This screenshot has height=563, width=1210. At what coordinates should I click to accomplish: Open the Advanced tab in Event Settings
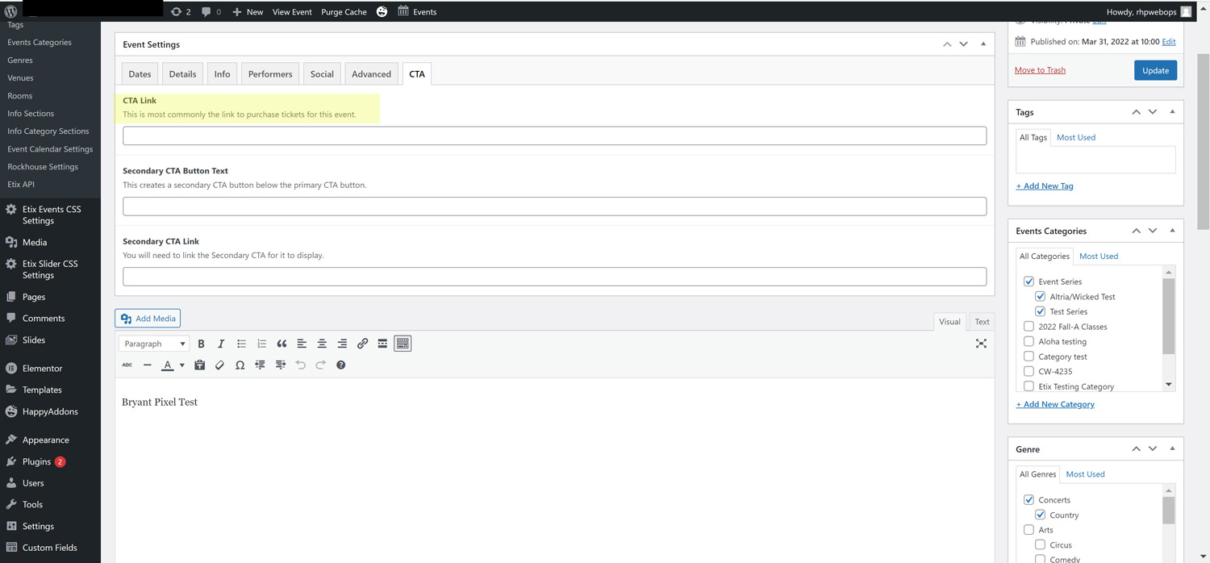point(371,74)
